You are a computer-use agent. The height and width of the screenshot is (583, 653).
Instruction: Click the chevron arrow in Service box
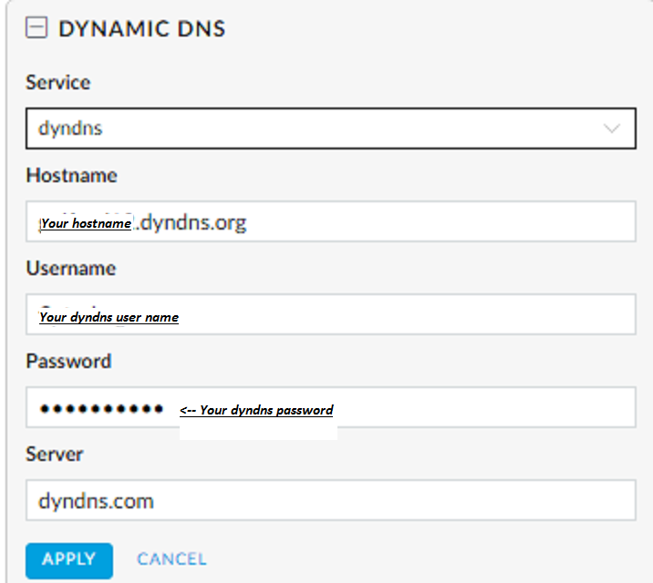(x=612, y=128)
